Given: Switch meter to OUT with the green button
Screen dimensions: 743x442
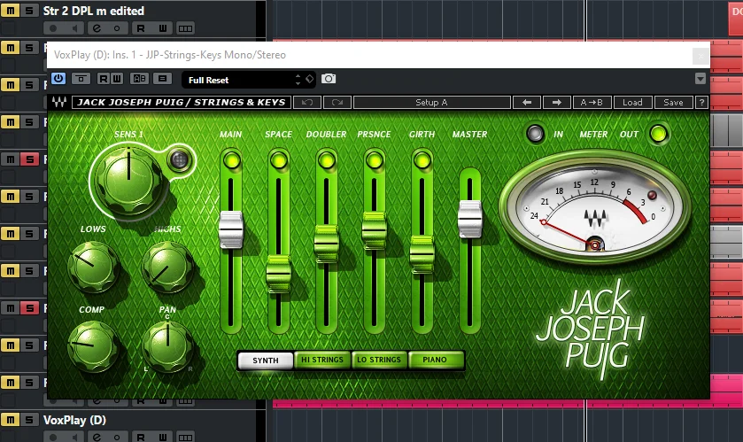Looking at the screenshot, I should click(658, 134).
